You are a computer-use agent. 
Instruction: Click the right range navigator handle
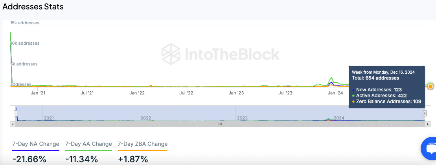tap(425, 113)
